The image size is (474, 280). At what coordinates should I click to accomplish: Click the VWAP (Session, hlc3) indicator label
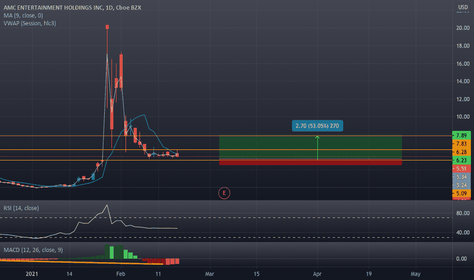29,23
